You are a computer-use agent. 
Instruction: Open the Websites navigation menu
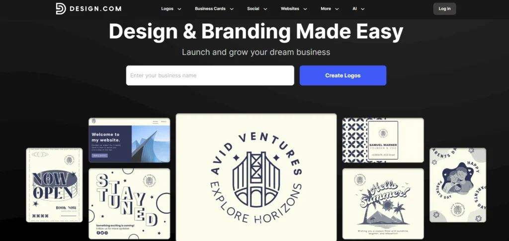[294, 9]
